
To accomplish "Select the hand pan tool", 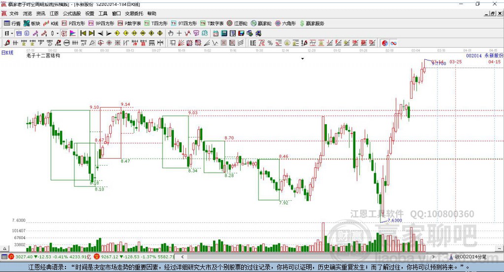I will (x=171, y=33).
